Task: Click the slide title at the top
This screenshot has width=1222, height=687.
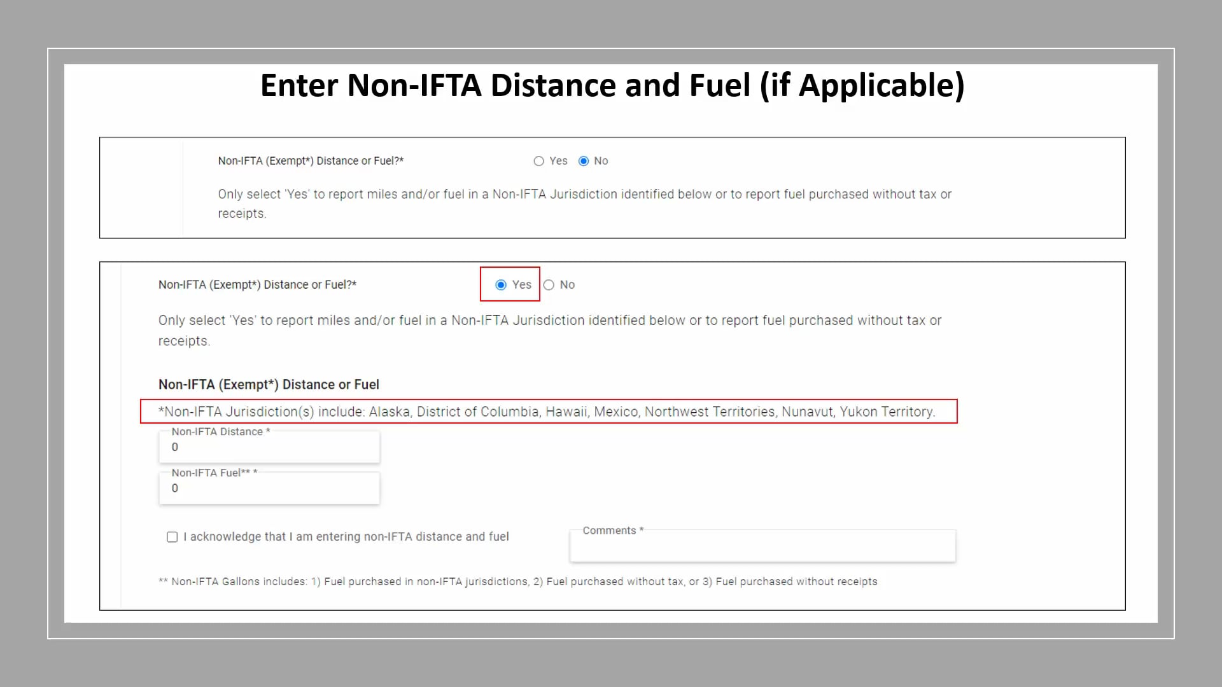Action: pos(612,85)
